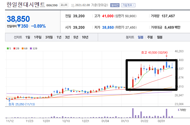Click the red 20-day moving average swatch
Image resolution: width=190 pixels, height=125 pixels.
[x=14, y=48]
